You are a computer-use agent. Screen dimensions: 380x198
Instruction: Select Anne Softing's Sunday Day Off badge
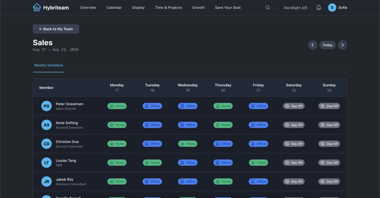click(329, 125)
